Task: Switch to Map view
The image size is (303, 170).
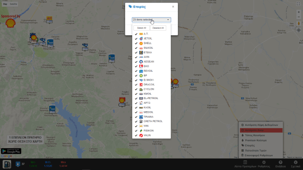Action: 5,4
